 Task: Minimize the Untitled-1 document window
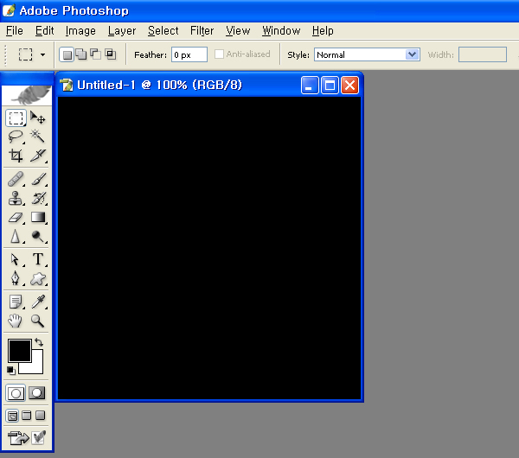click(x=310, y=86)
